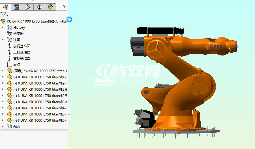This screenshot has width=255, height=149.
Task: Select the 上视基准面 top plane
Action: (x=22, y=52)
